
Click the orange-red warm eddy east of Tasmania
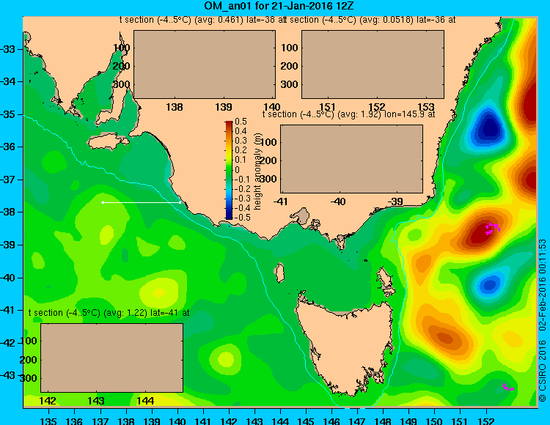(446, 337)
